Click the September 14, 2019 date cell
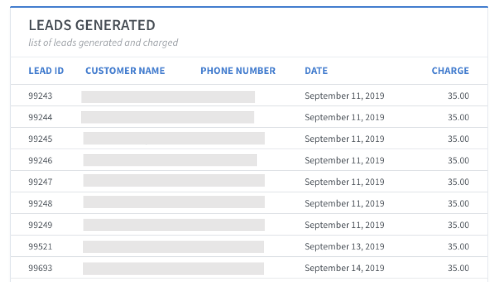 344,268
